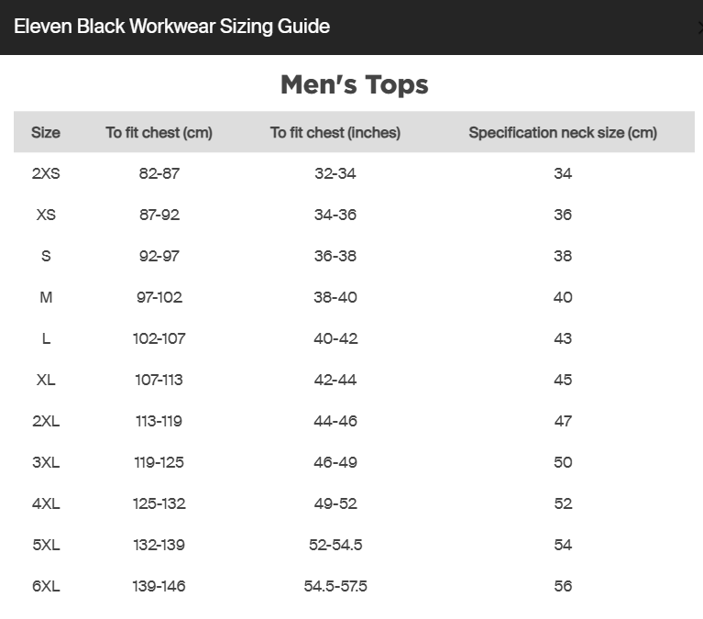Click the 3XL size label
This screenshot has height=619, width=703.
click(46, 462)
